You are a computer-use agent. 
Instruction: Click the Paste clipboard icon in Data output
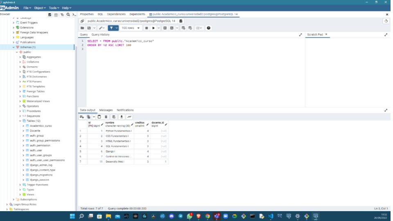(99, 117)
